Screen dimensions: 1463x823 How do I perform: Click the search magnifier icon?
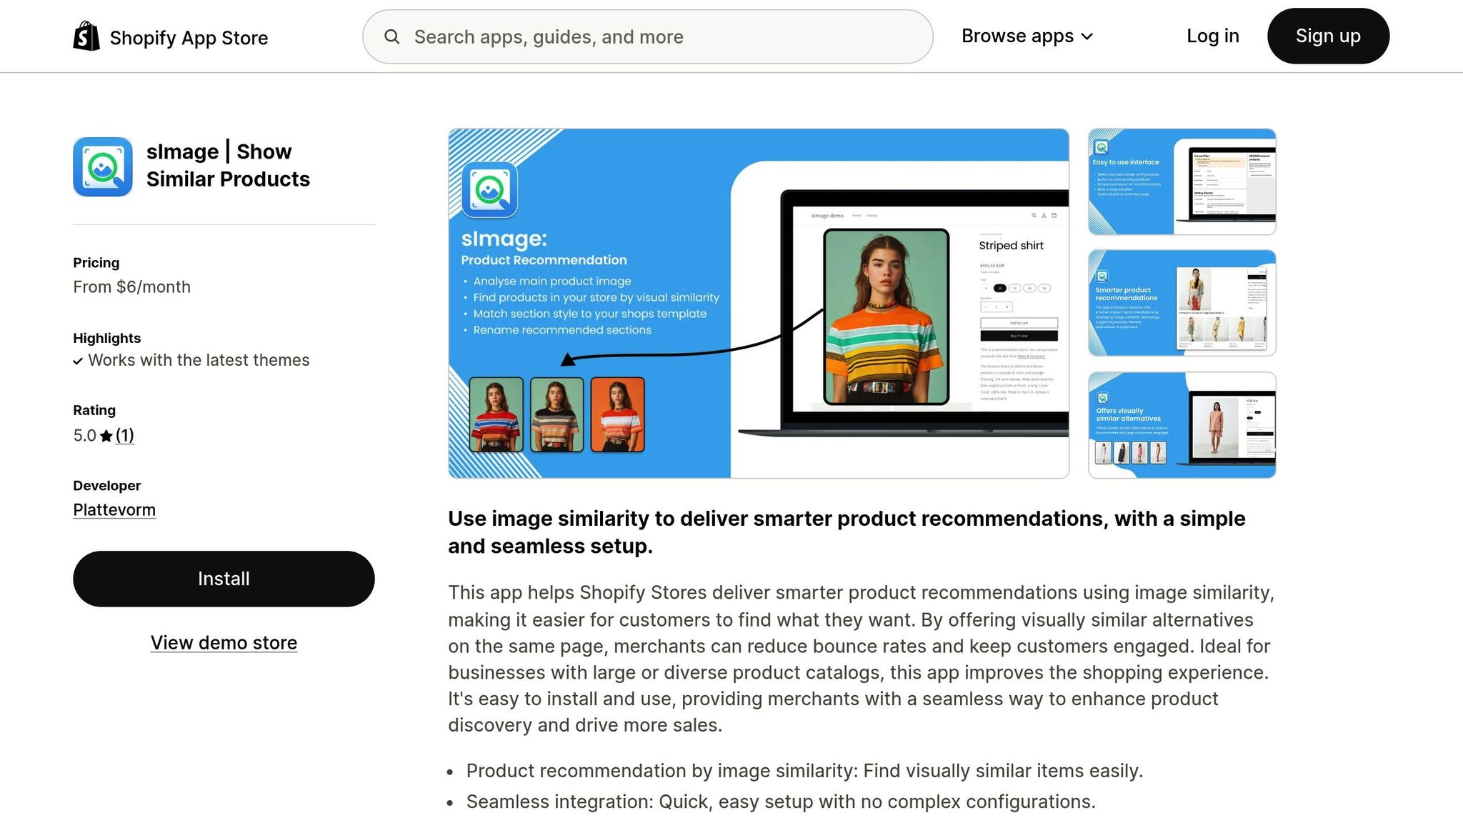pos(391,36)
